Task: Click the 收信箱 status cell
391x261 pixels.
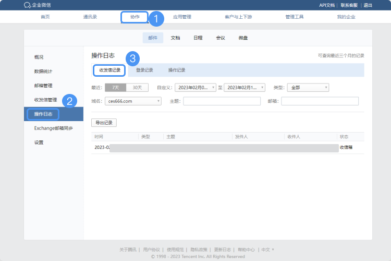Action: (x=346, y=147)
